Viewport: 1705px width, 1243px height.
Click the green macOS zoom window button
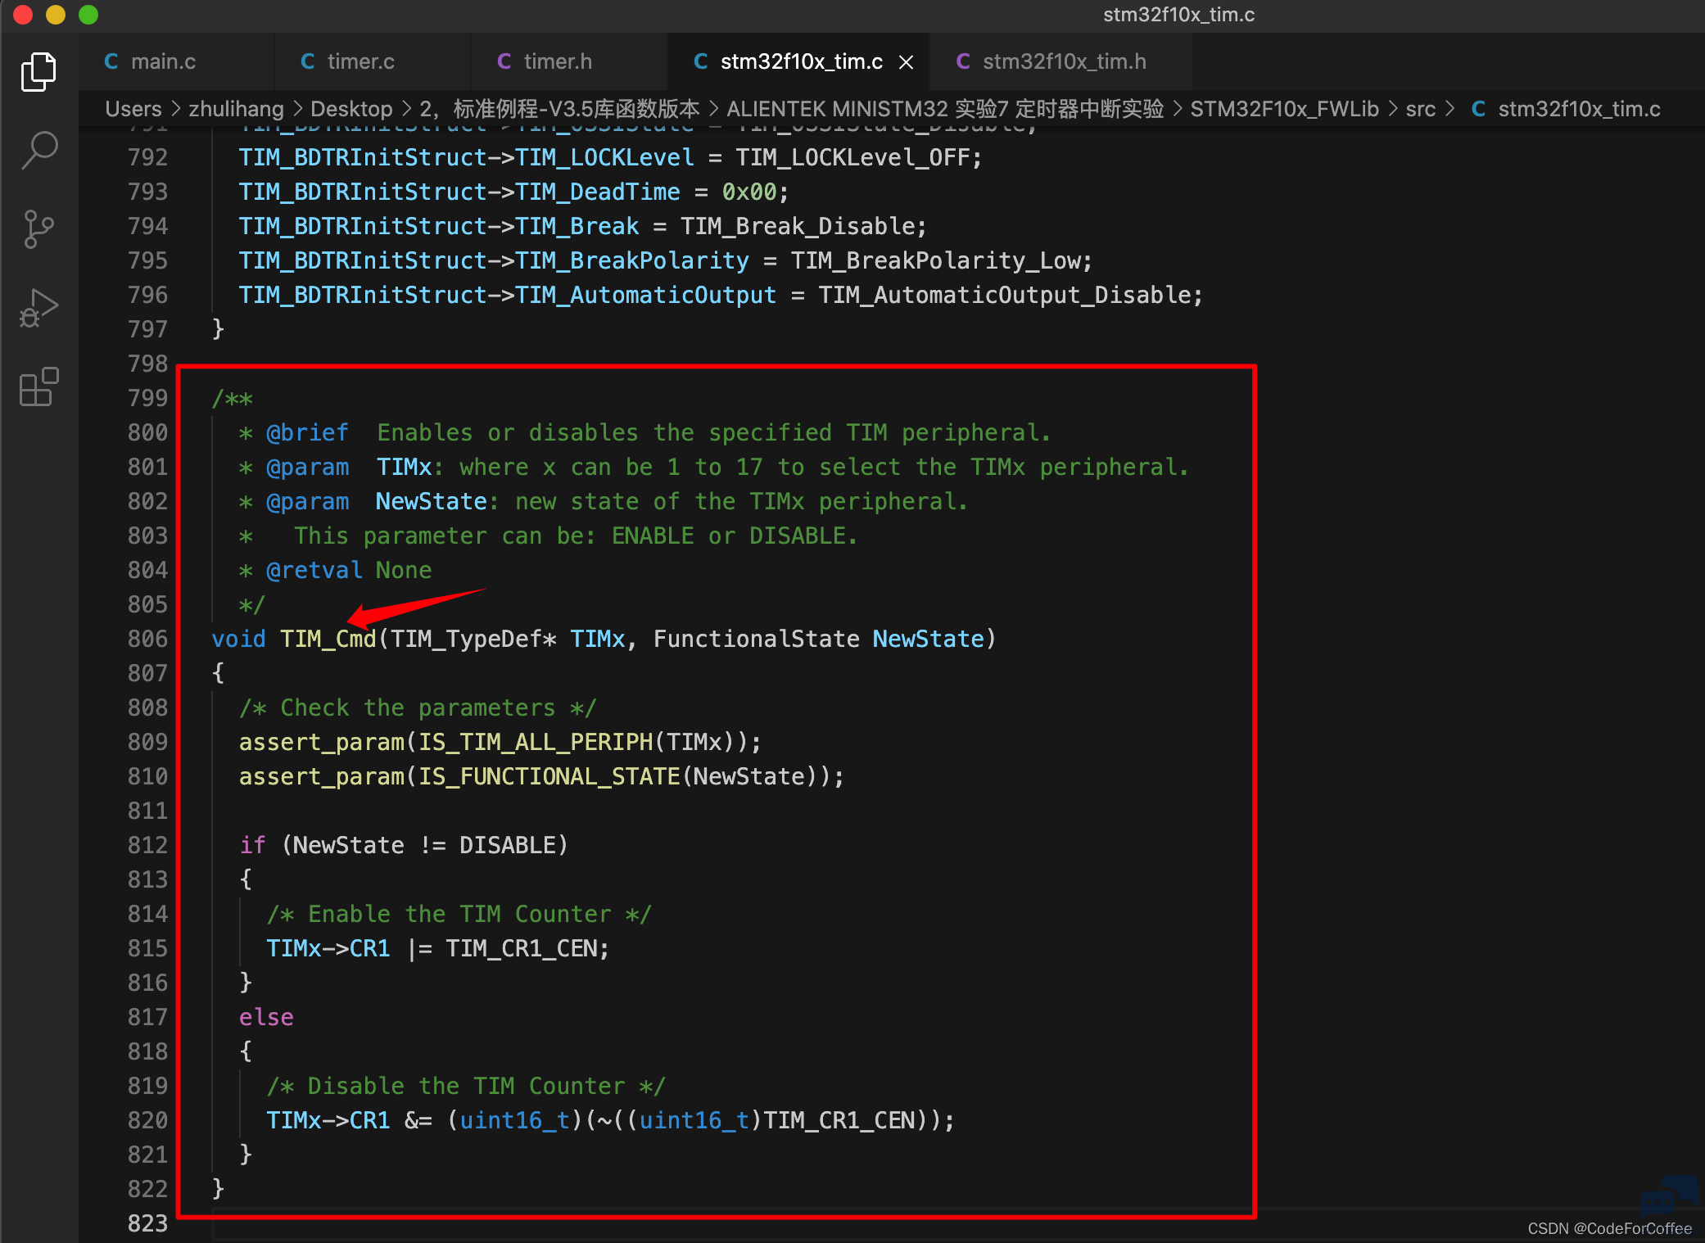(x=88, y=15)
